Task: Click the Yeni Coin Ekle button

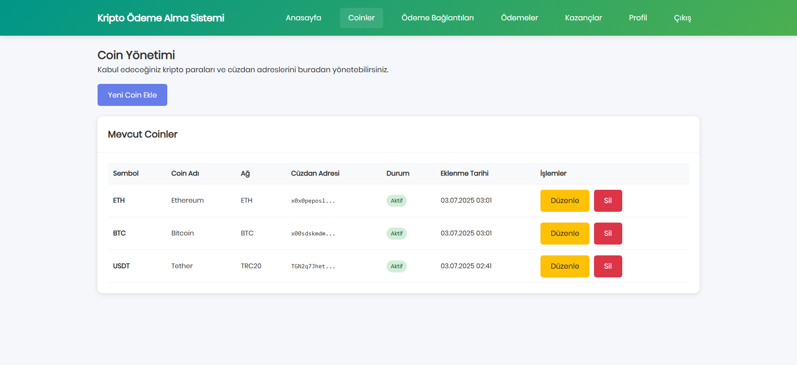Action: tap(132, 95)
